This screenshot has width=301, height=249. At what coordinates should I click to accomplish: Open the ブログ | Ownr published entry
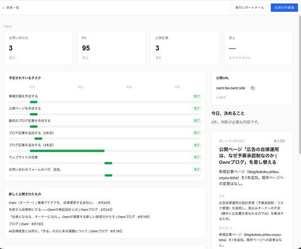pyautogui.click(x=26, y=224)
